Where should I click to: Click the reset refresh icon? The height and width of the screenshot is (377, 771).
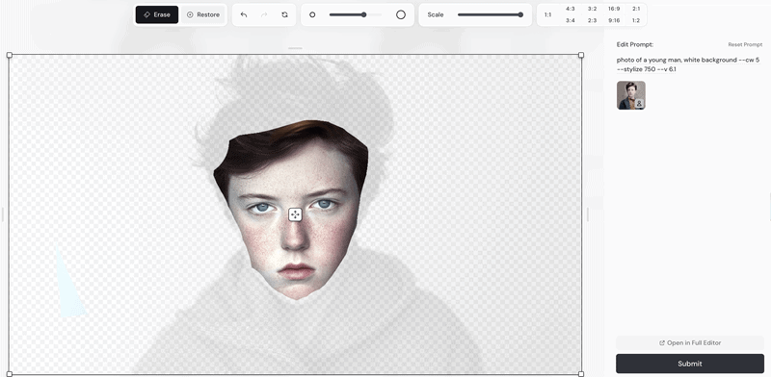(x=284, y=14)
